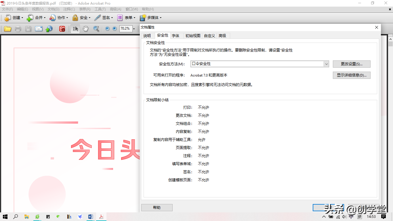This screenshot has width=393, height=221.
Task: Click the 70.2% zoom input field
Action: [126, 29]
